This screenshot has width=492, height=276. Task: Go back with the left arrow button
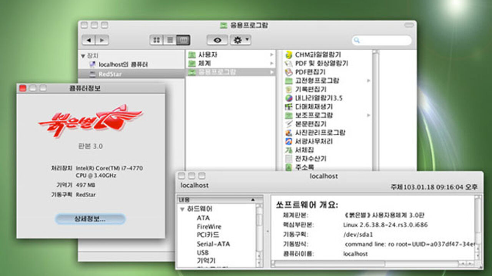pos(89,40)
